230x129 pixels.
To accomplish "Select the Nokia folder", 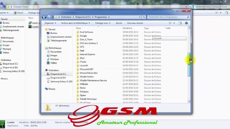I will pyautogui.click(x=82, y=88).
